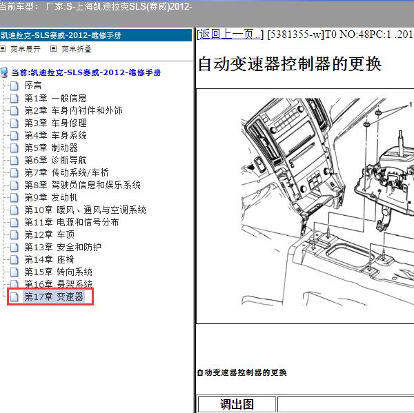Select 第4章 车身系统 chapter
414x413 pixels.
point(55,135)
